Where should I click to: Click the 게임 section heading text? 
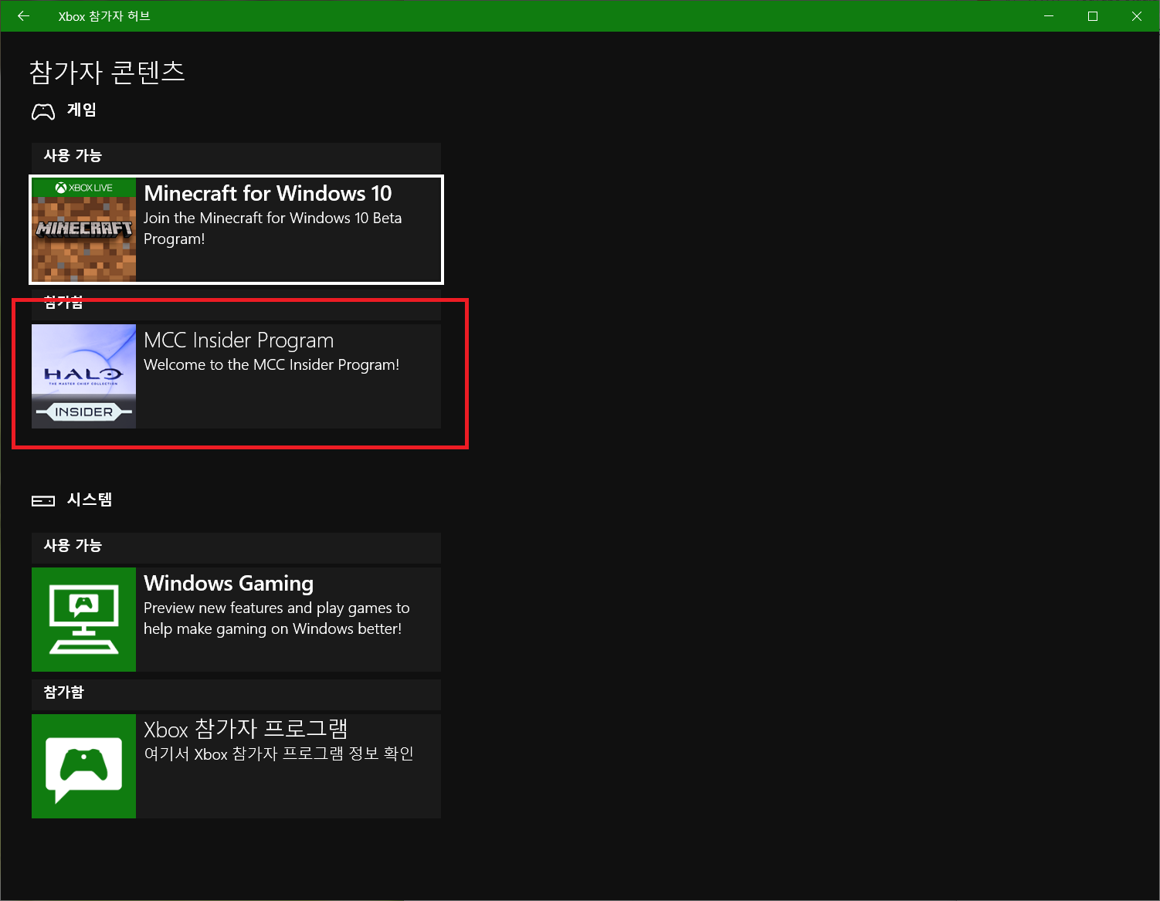[81, 110]
